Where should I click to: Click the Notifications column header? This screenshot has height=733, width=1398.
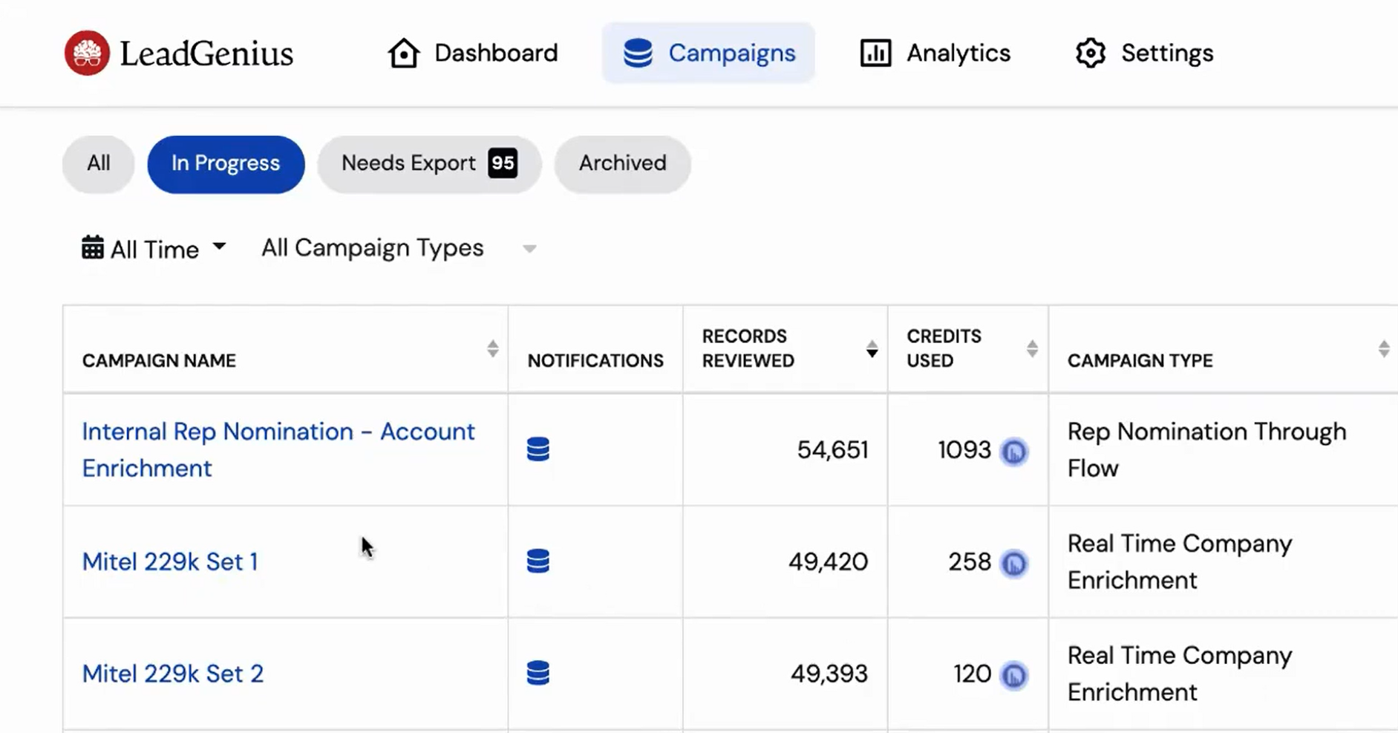pos(595,360)
